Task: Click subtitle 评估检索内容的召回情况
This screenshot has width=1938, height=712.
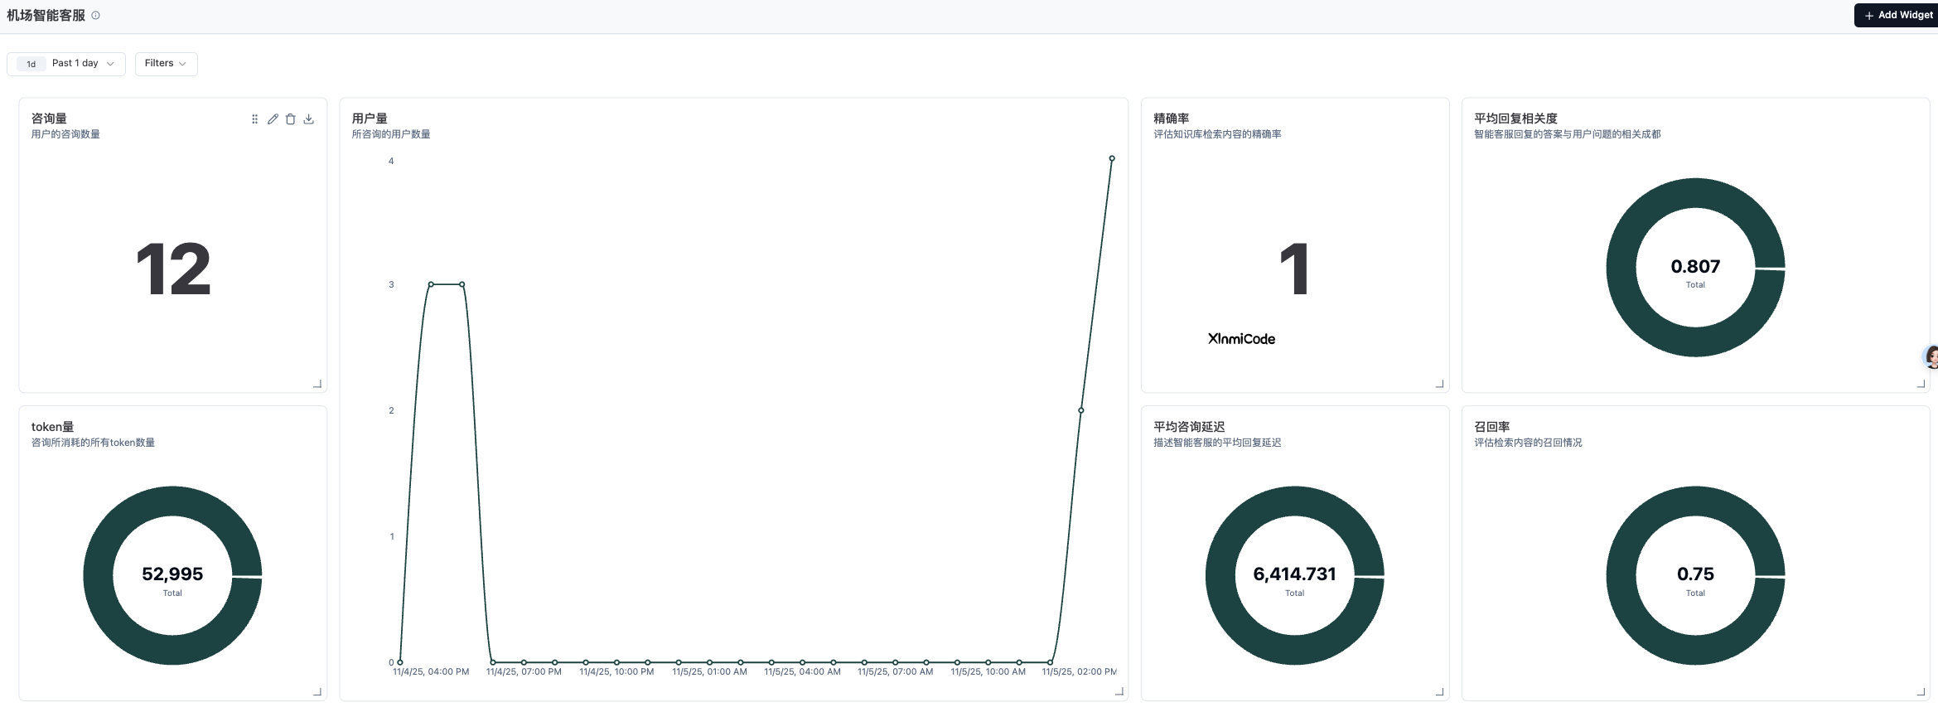Action: pyautogui.click(x=1529, y=443)
